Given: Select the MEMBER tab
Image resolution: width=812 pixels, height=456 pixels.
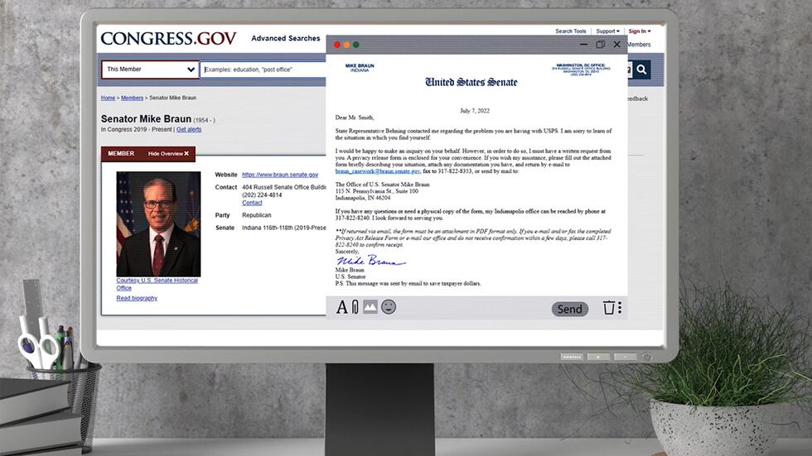Looking at the screenshot, I should (121, 154).
